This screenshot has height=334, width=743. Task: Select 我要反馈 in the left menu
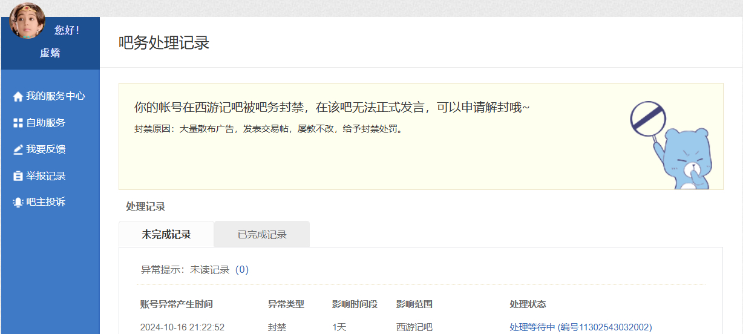pyautogui.click(x=45, y=149)
